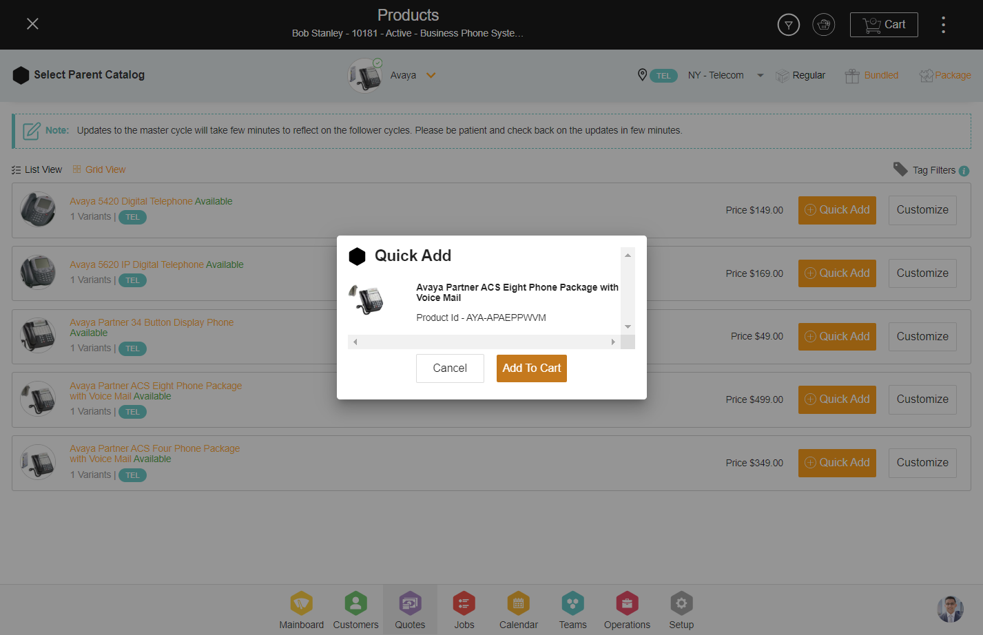Click Avaya 5420 product thumbnail
Image resolution: width=983 pixels, height=635 pixels.
pos(38,209)
